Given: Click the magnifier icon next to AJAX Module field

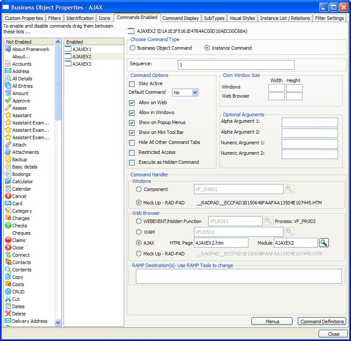Looking at the screenshot, I should point(324,243).
